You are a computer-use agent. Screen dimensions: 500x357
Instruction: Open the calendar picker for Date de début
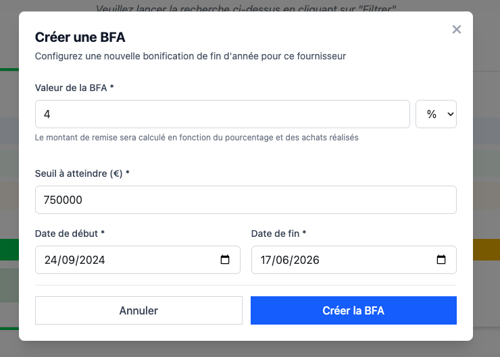point(226,260)
